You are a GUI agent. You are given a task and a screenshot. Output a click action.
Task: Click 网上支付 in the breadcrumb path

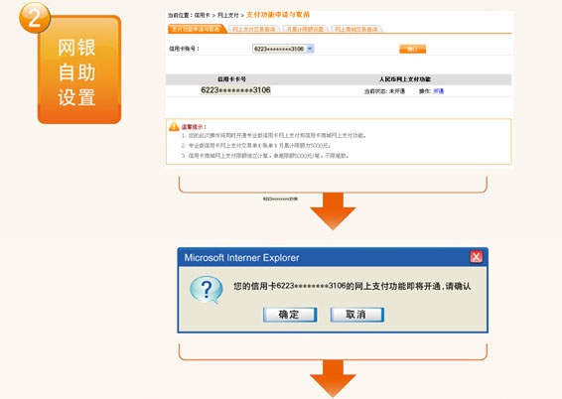(228, 16)
